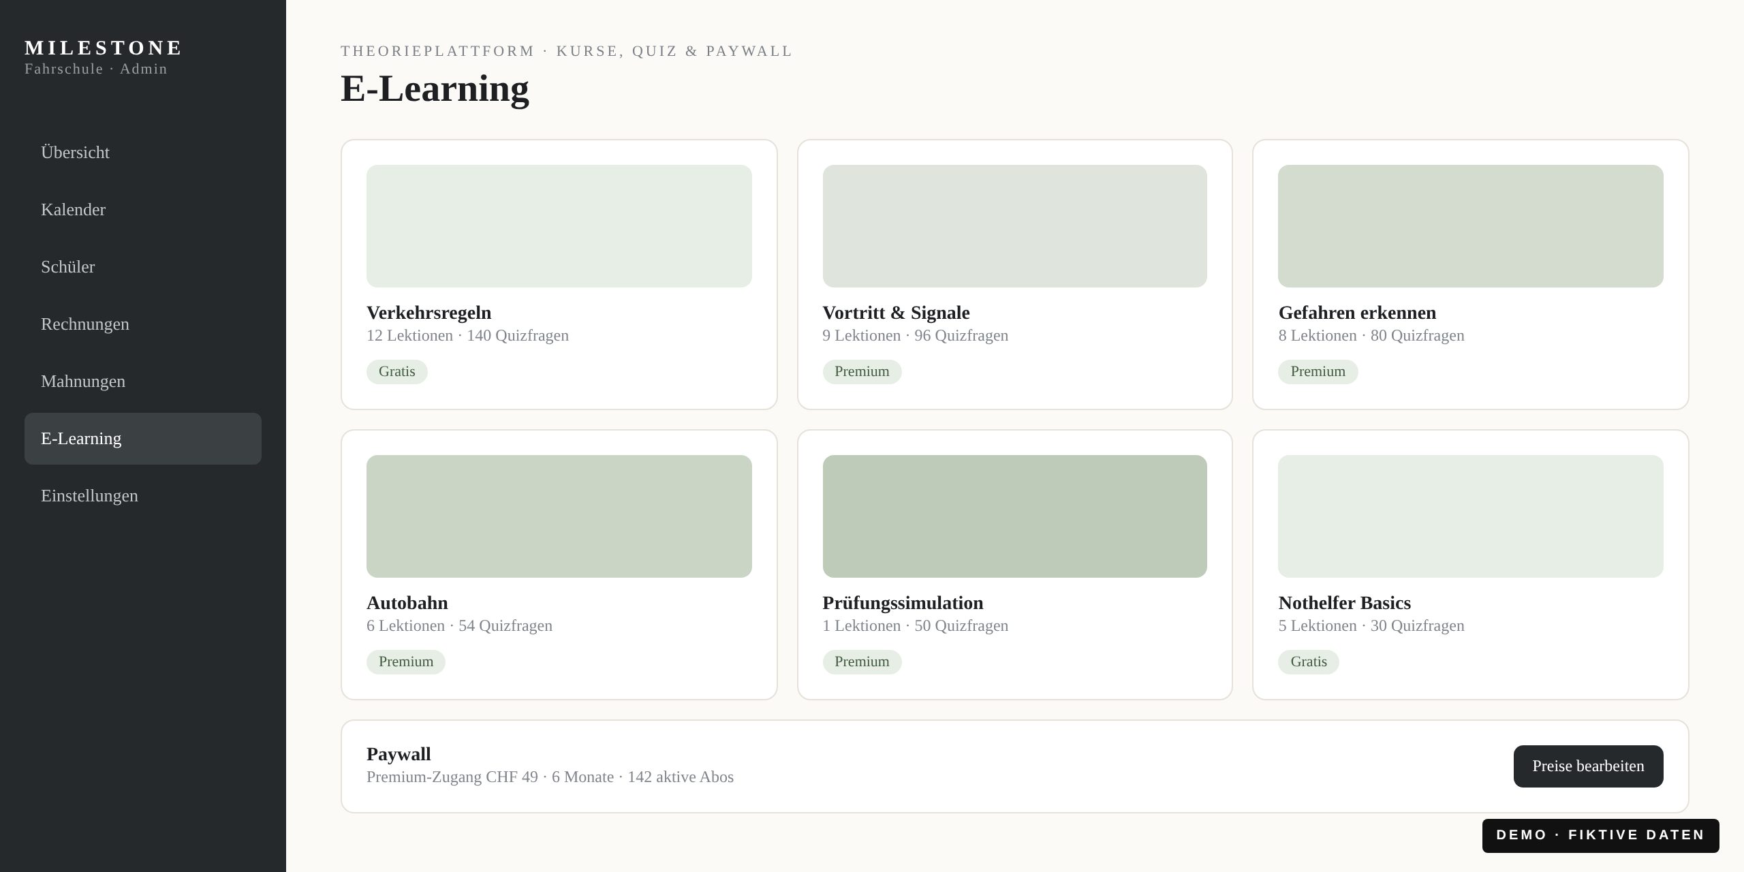Viewport: 1744px width, 872px height.
Task: Click the Gratis badge on Nothelfer Basics
Action: point(1309,662)
